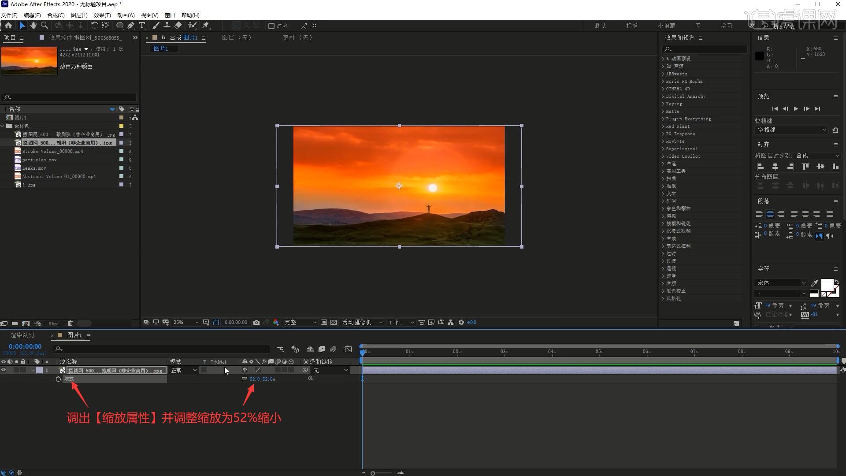This screenshot has height=476, width=846.
Task: Select the Rotation tool
Action: tap(94, 26)
